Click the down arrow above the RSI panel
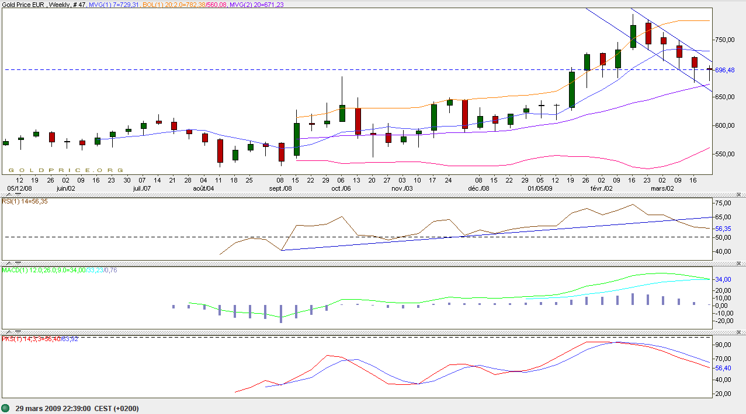The image size is (746, 414). (x=18, y=195)
